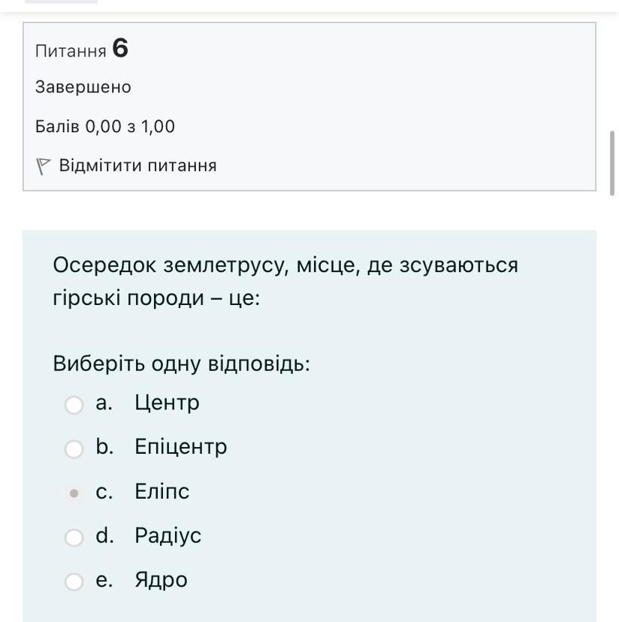The height and width of the screenshot is (622, 619).
Task: Select the radio button for option e
Action: [74, 582]
